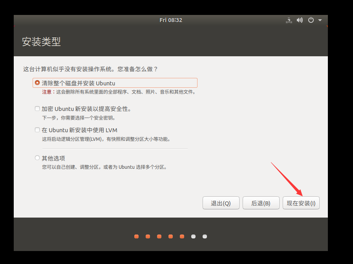Enable the use LVM with Ubuntu checkbox

(37, 130)
